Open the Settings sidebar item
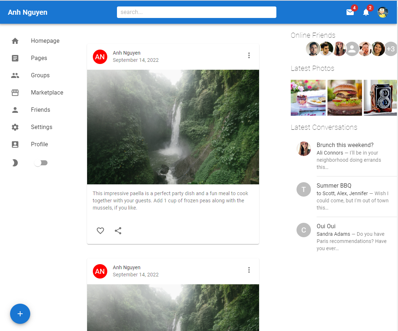 point(41,127)
